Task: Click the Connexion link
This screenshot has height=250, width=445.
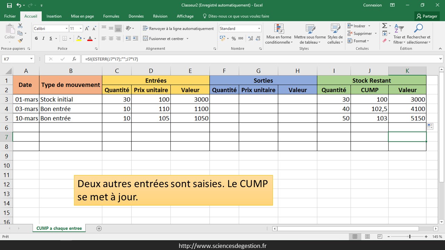Action: click(x=372, y=5)
